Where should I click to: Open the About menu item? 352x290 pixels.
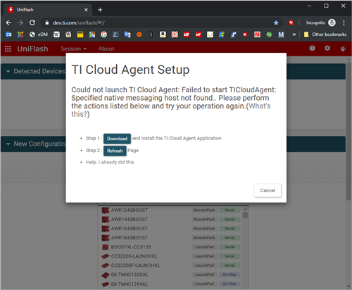pyautogui.click(x=106, y=49)
